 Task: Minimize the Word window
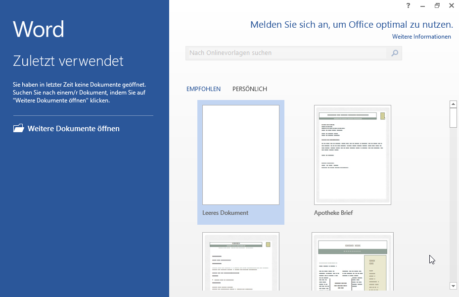coord(422,6)
